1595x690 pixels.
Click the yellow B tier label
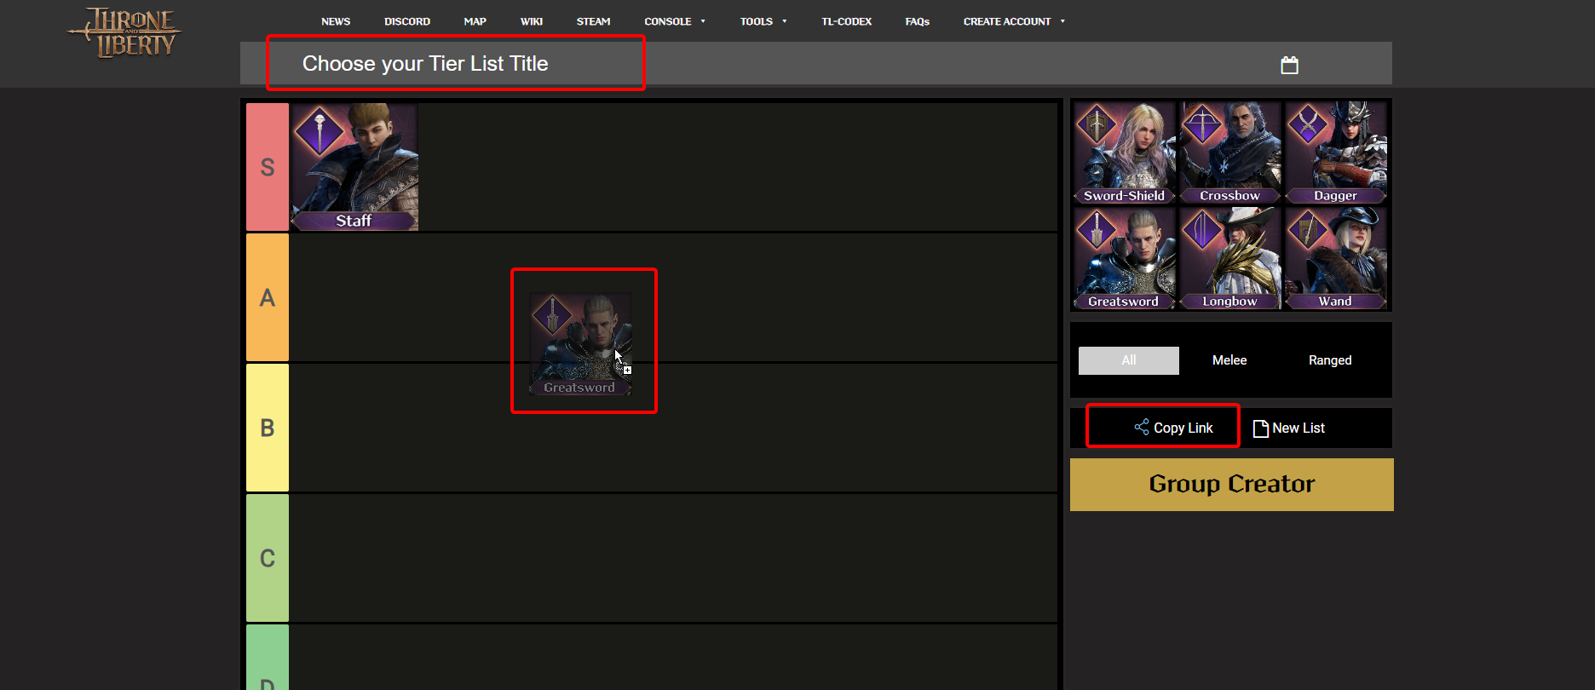(268, 428)
